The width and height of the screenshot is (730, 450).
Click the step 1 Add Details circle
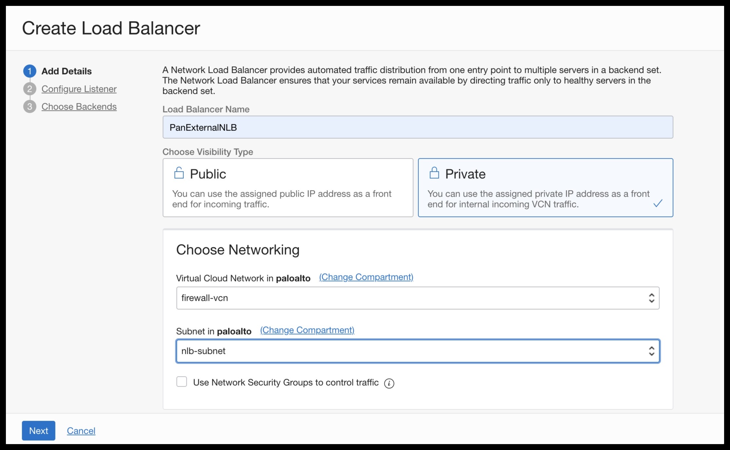pos(30,71)
